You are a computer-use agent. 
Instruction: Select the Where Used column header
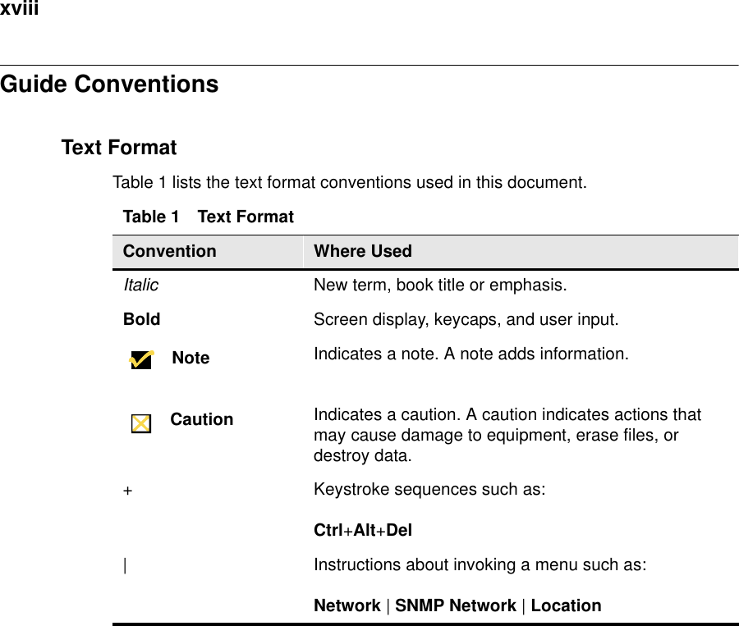363,252
